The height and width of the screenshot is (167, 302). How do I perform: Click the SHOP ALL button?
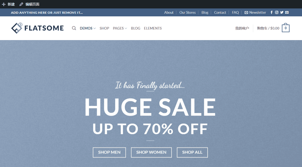(x=192, y=152)
